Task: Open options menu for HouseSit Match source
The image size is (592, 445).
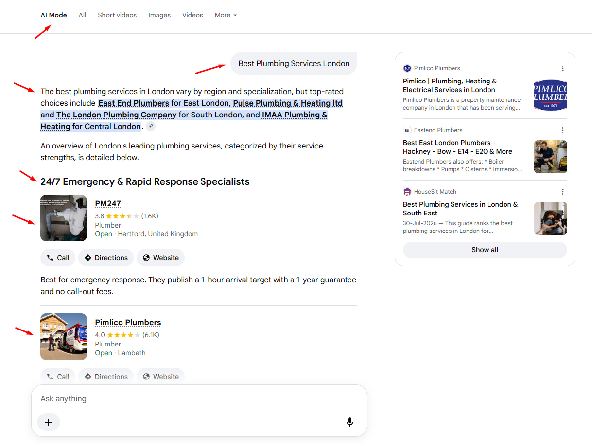Action: click(x=563, y=192)
